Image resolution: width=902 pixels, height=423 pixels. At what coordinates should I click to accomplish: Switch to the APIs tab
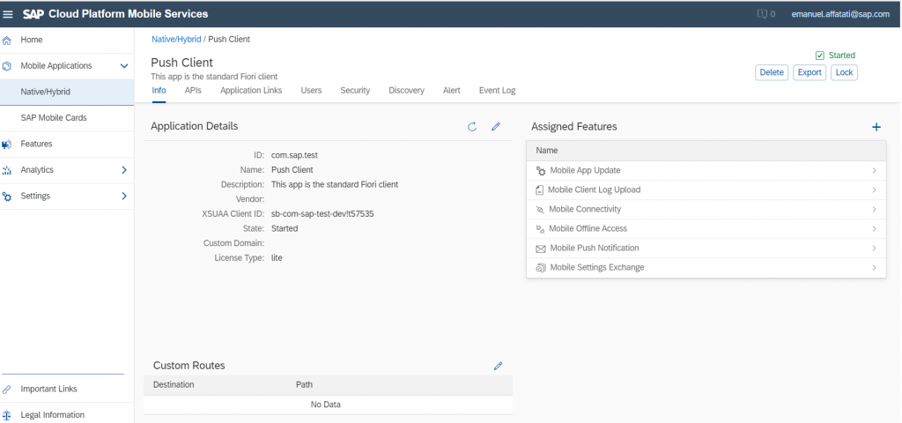coord(193,91)
